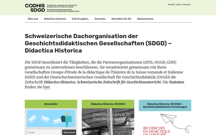Focus the newsletter Email input field
The image size is (216, 135).
click(x=44, y=132)
